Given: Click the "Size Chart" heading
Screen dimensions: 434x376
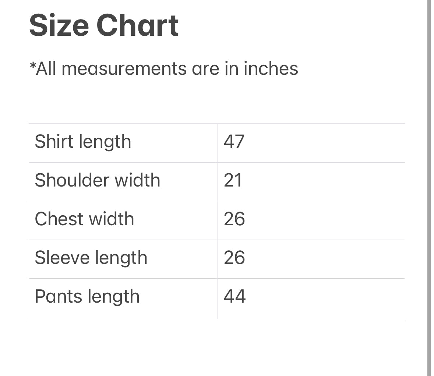Looking at the screenshot, I should coord(104,26).
